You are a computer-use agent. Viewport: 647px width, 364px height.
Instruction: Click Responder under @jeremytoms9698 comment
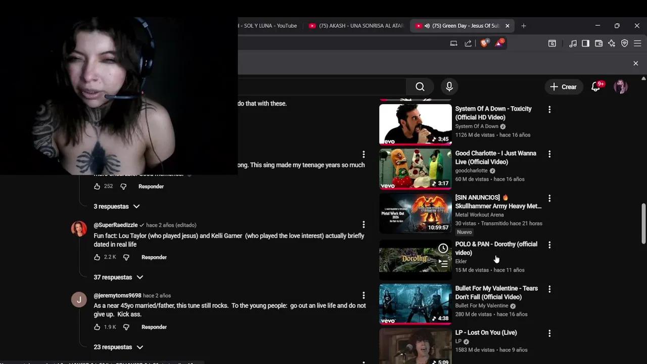click(x=154, y=327)
